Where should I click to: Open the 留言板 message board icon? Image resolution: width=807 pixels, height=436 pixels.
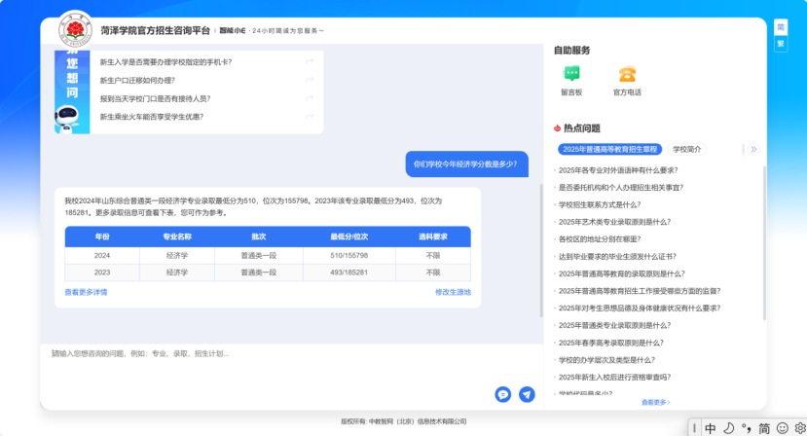pyautogui.click(x=571, y=74)
